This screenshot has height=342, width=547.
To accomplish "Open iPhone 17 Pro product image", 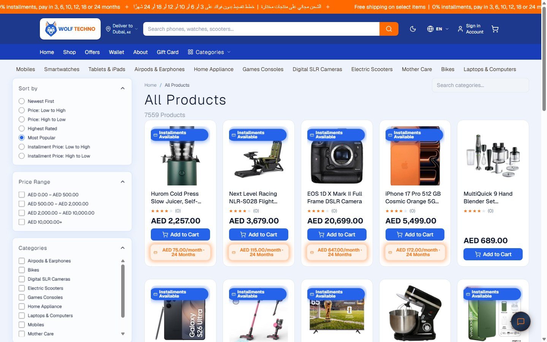I will (x=415, y=156).
